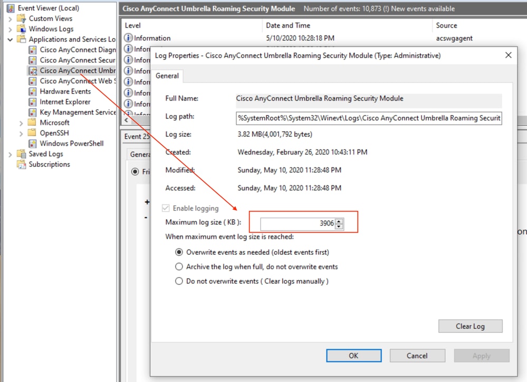
Task: Click the Cisco AnyConnect Secure log icon
Action: 33,60
